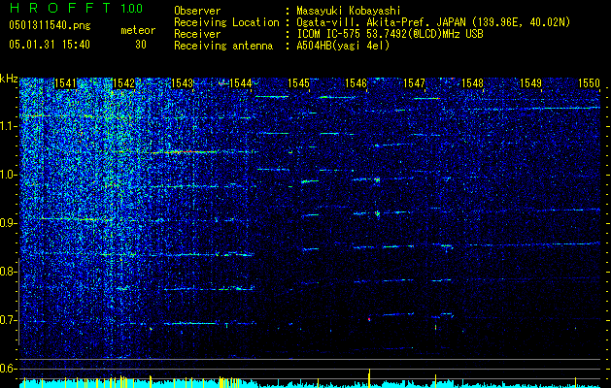Click the date stamp 05.01.31 15:40

point(50,45)
